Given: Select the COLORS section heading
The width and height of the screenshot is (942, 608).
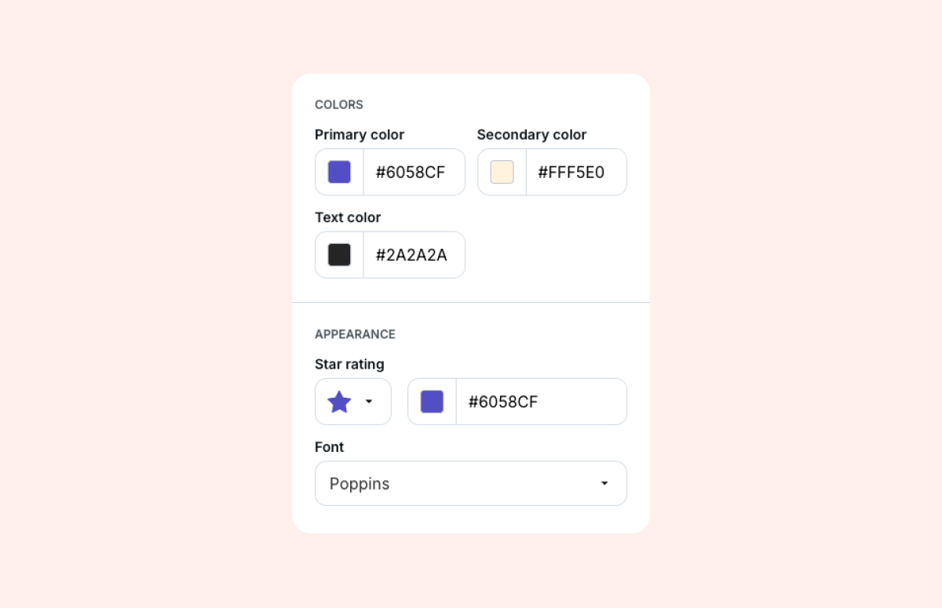Looking at the screenshot, I should point(339,104).
